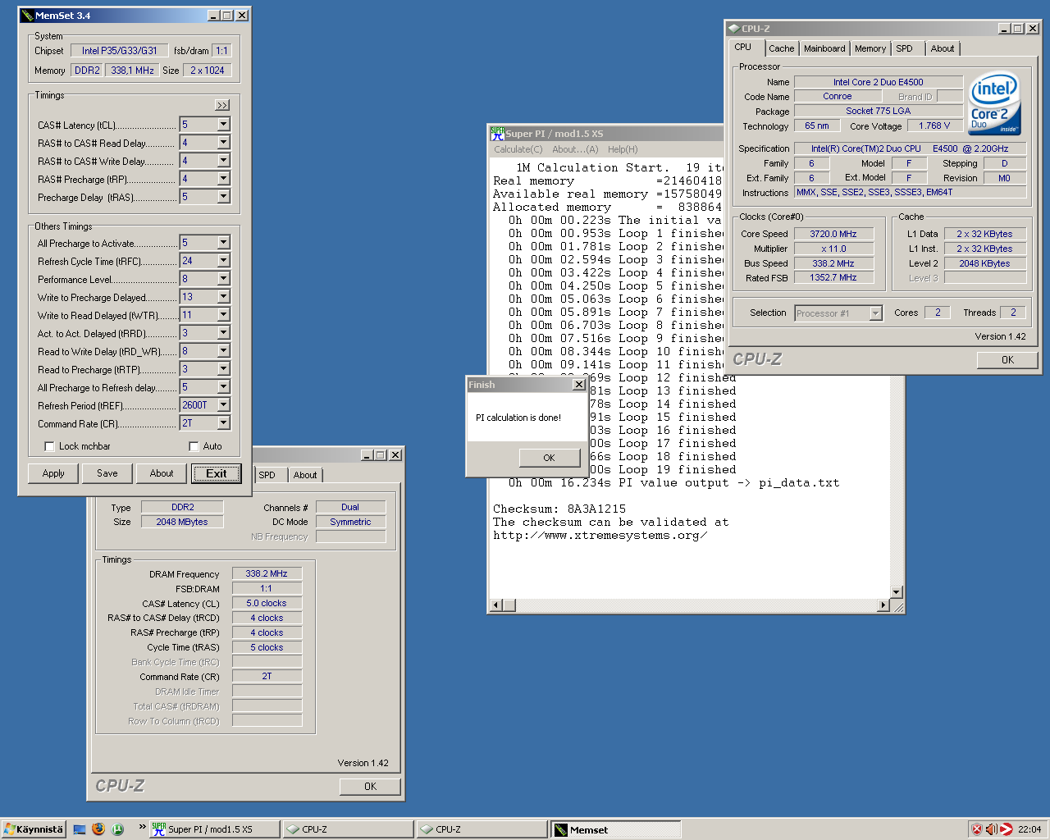The height and width of the screenshot is (840, 1050).
Task: Open the RAS# to CAS# Write Delay dropdown
Action: click(223, 160)
